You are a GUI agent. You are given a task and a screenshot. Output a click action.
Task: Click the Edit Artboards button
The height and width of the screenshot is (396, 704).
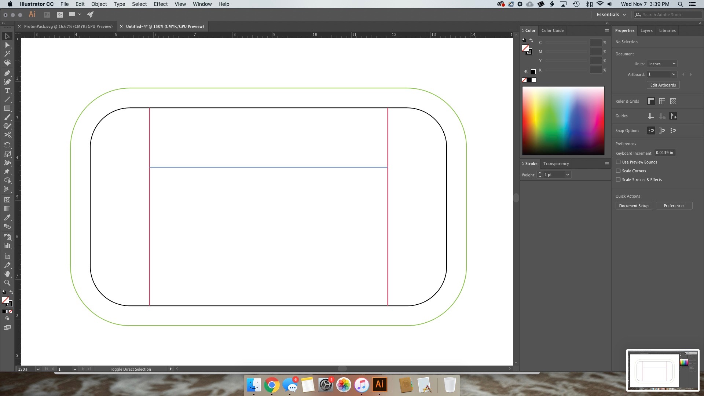(x=663, y=85)
